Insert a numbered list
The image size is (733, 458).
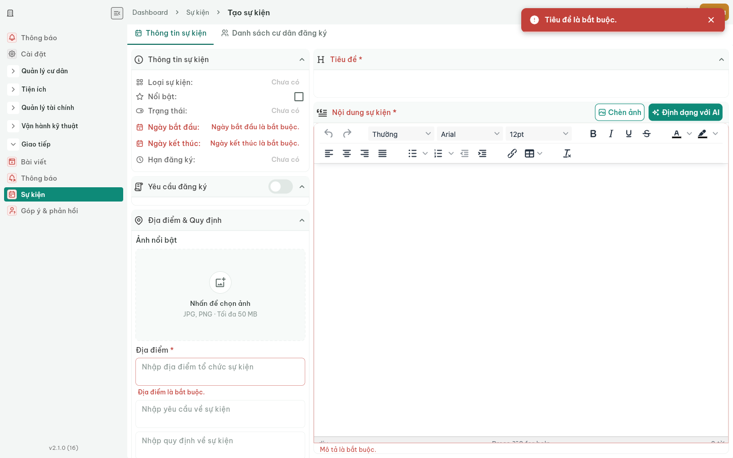coord(438,153)
